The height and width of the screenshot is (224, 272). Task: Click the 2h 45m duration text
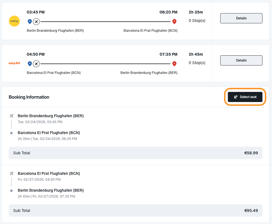tap(196, 54)
